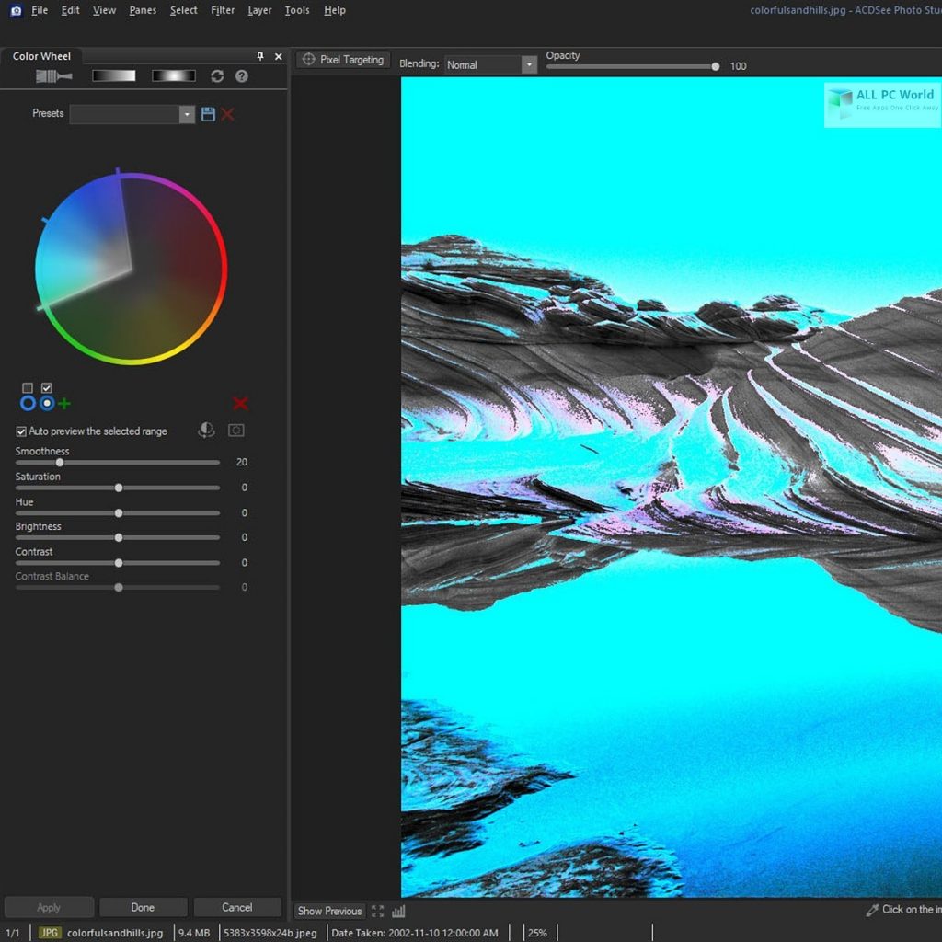942x942 pixels.
Task: Click the eyedropper icon next to Auto preview
Action: [206, 430]
